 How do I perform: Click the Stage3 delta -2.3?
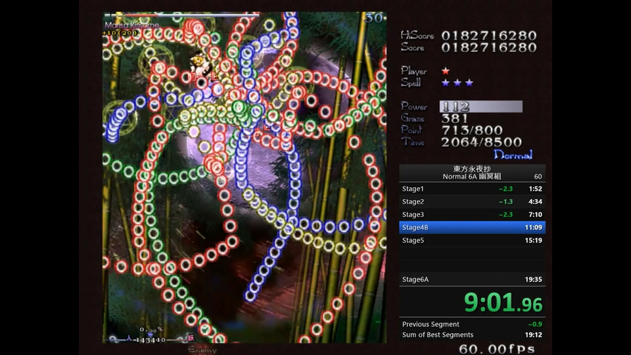(x=506, y=214)
